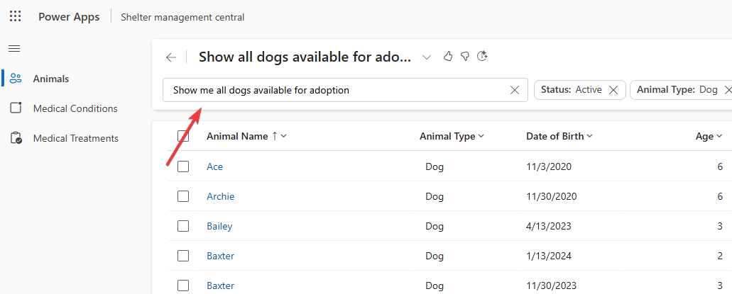Collapse the hamburger navigation menu
The image size is (732, 294).
14,48
